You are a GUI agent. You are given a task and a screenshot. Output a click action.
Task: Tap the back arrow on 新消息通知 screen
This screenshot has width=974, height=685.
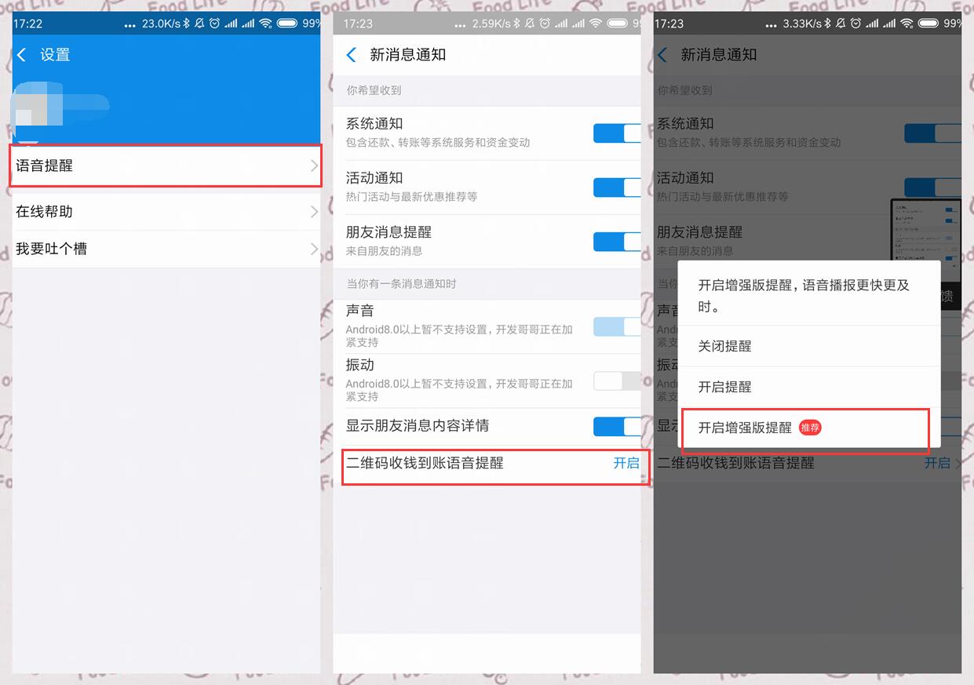coord(352,55)
